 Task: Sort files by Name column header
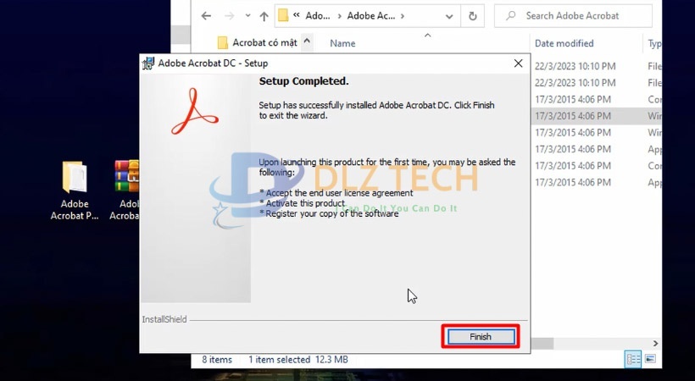[342, 43]
